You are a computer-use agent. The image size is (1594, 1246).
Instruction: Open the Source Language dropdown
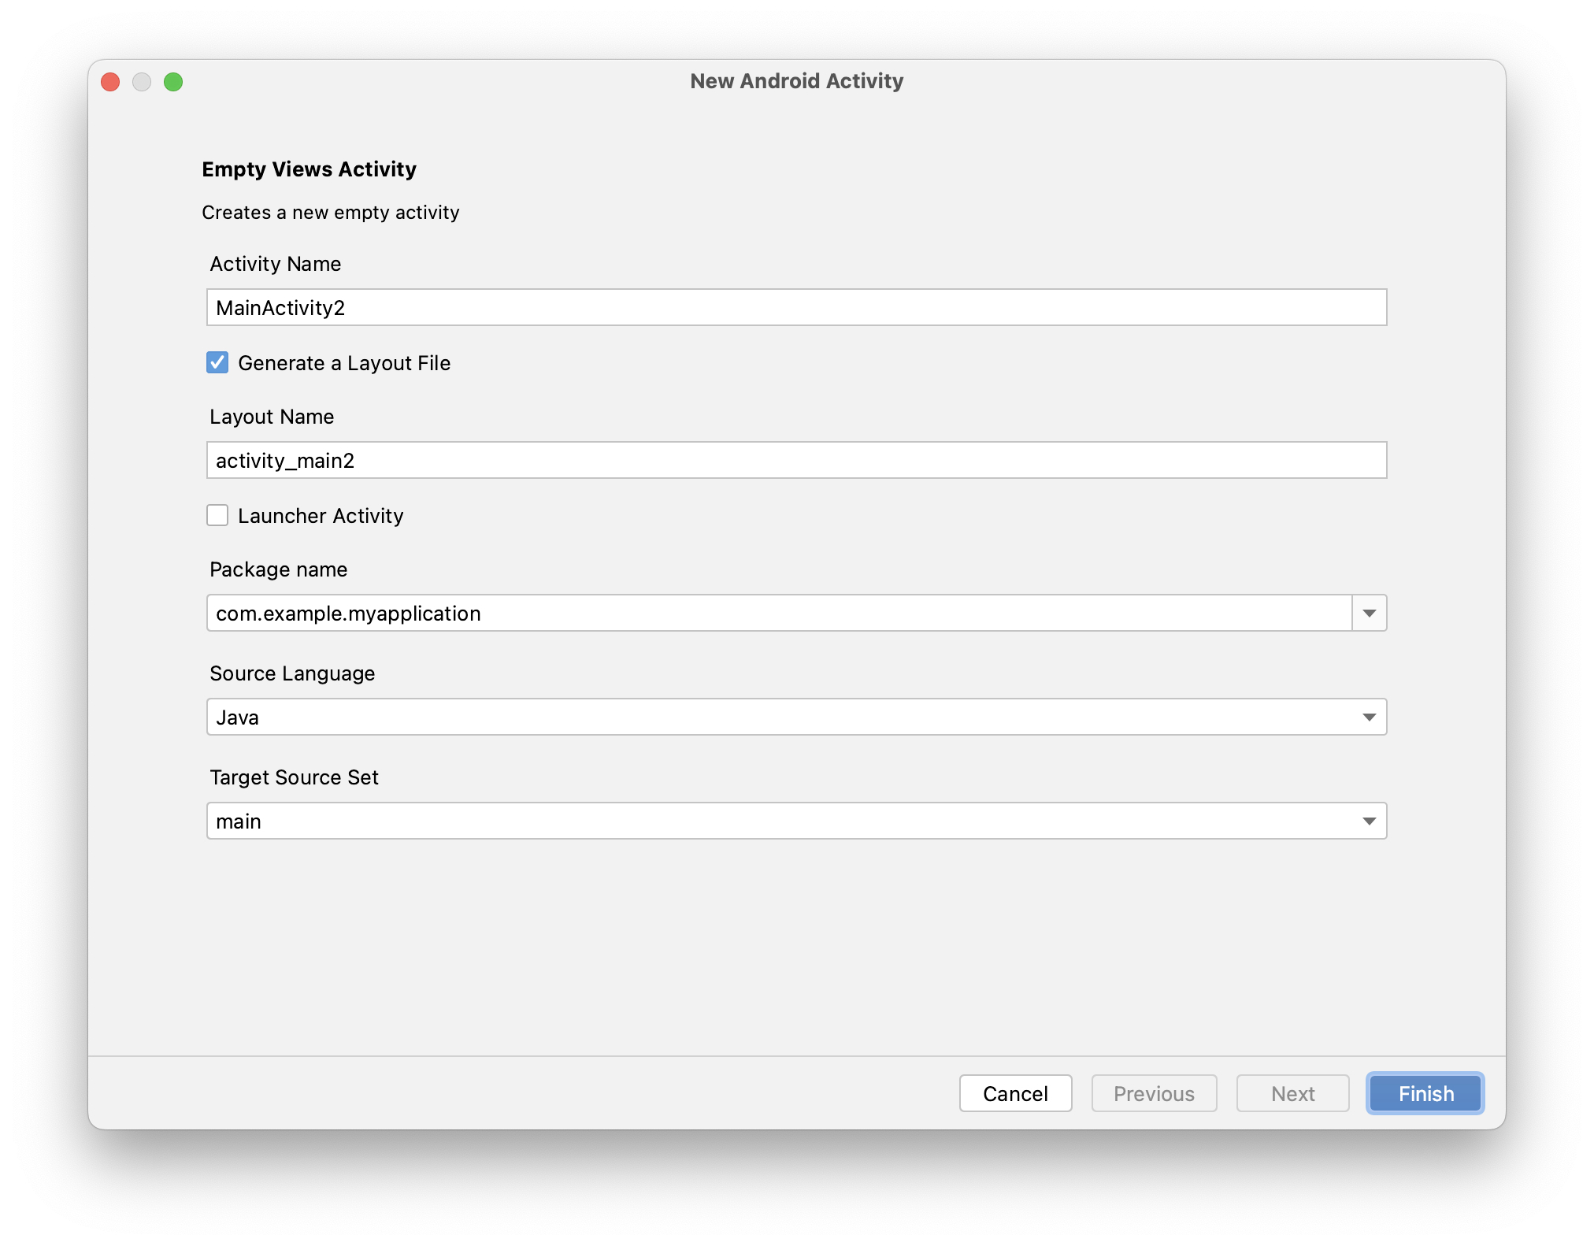[x=796, y=717]
